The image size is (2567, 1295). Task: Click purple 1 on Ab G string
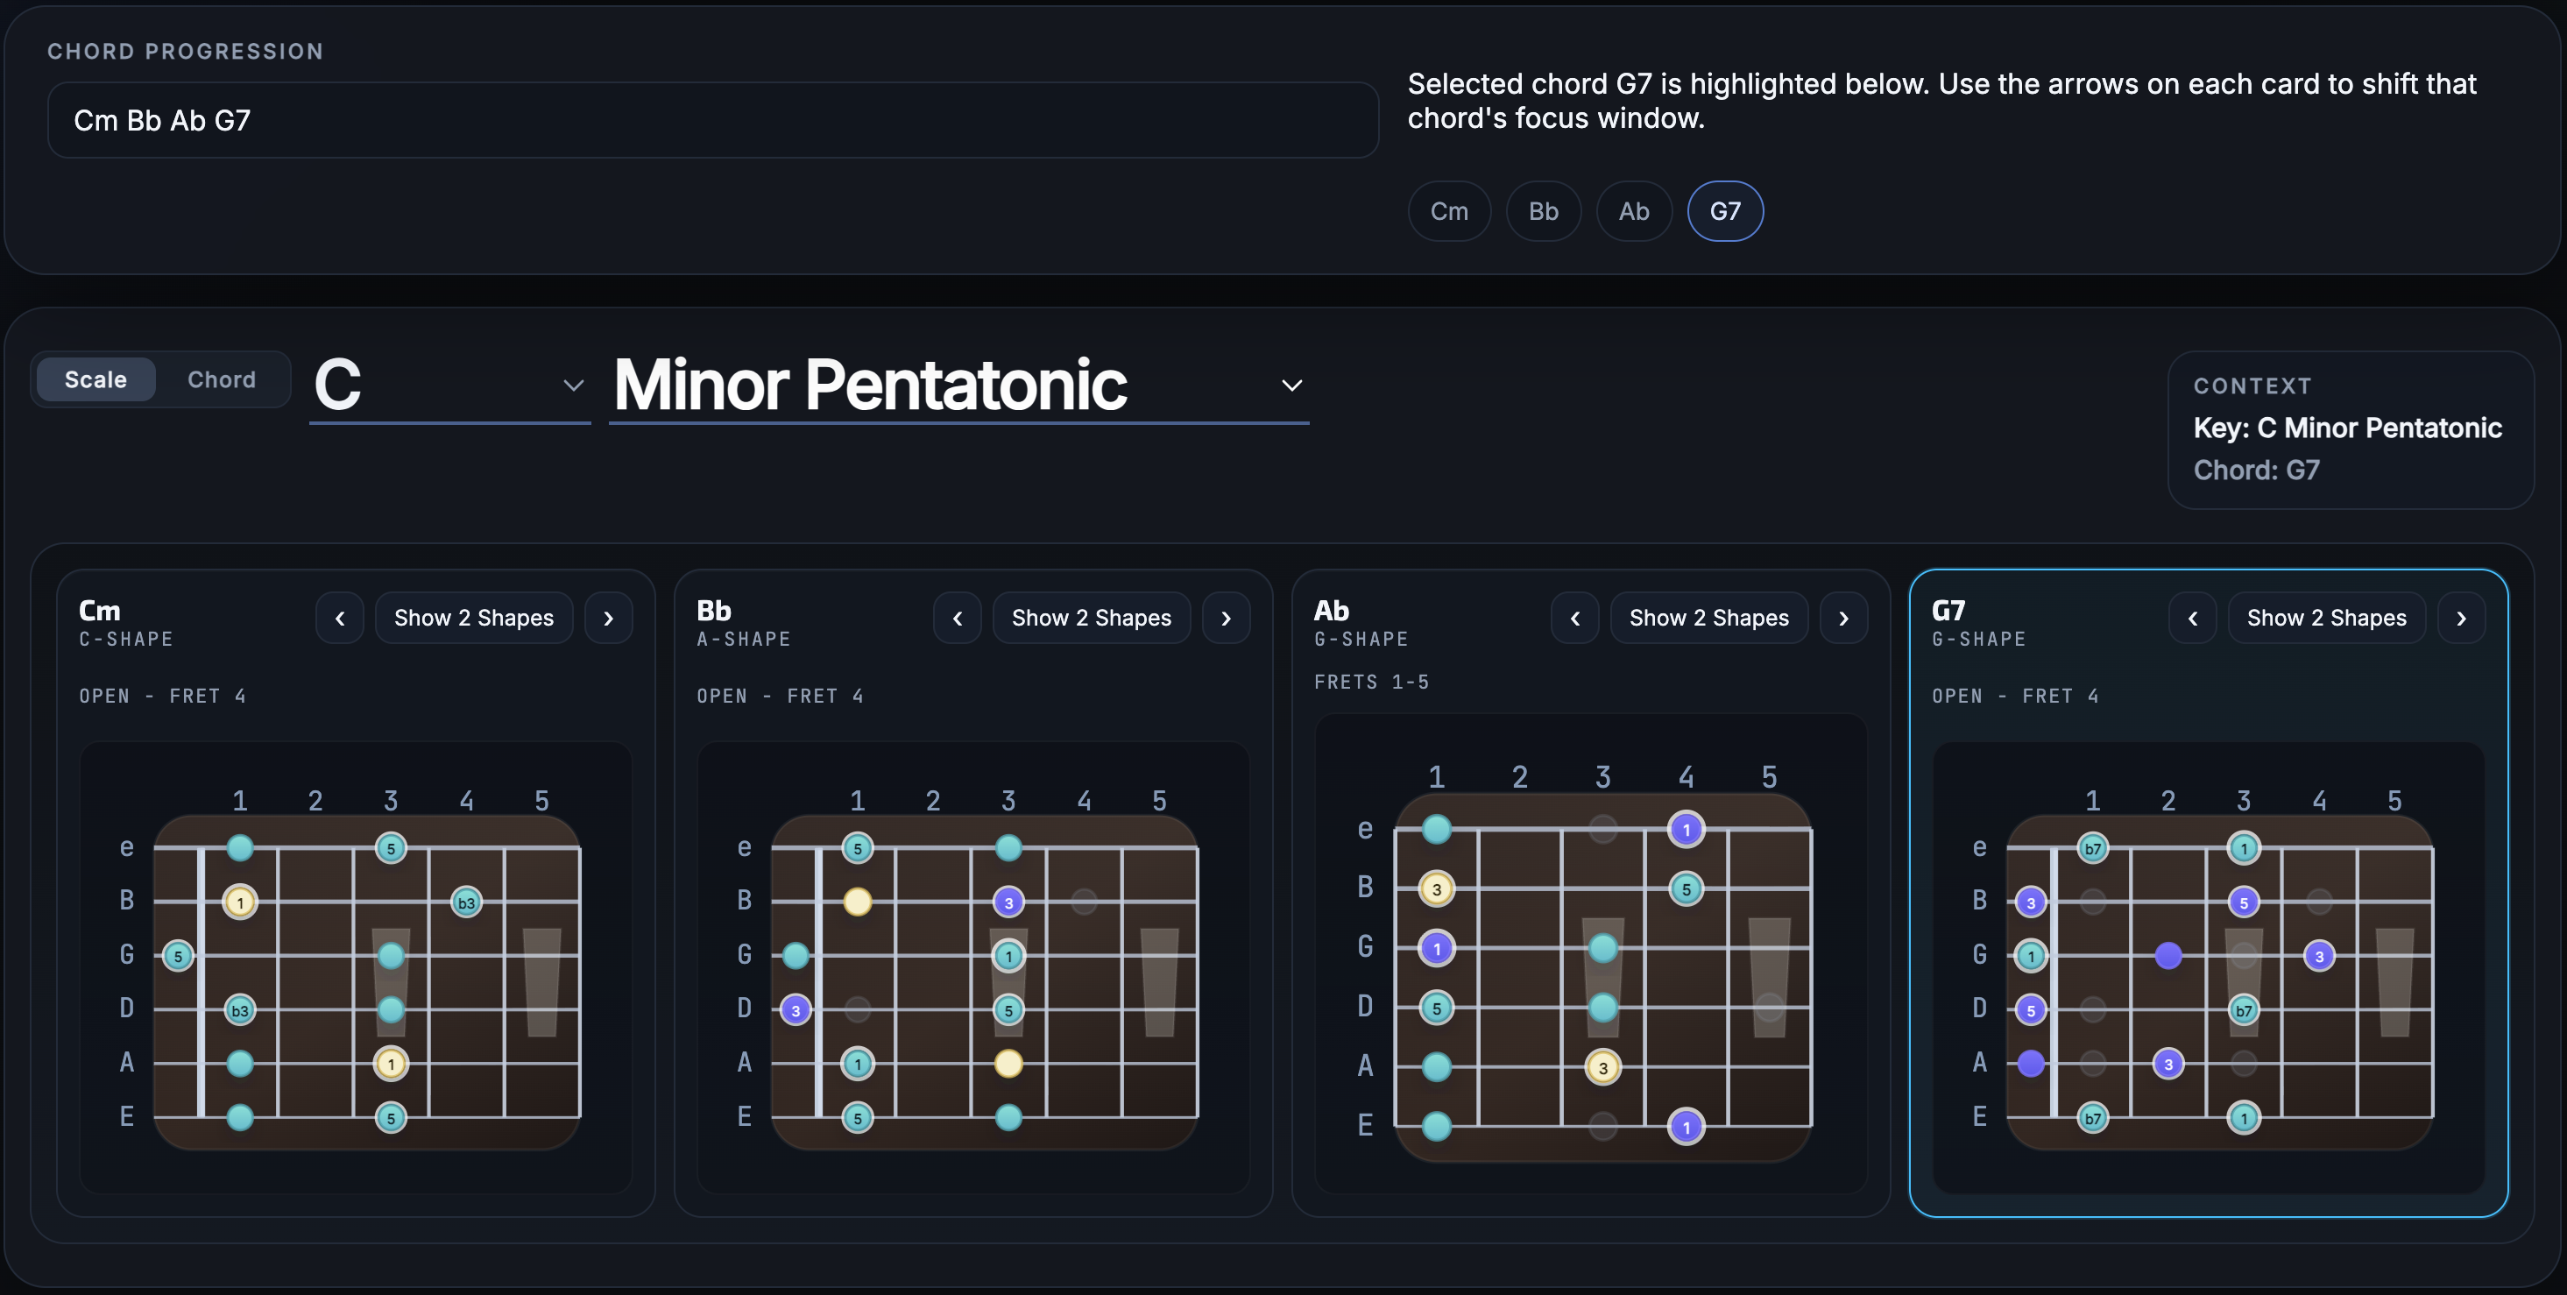click(x=1437, y=948)
